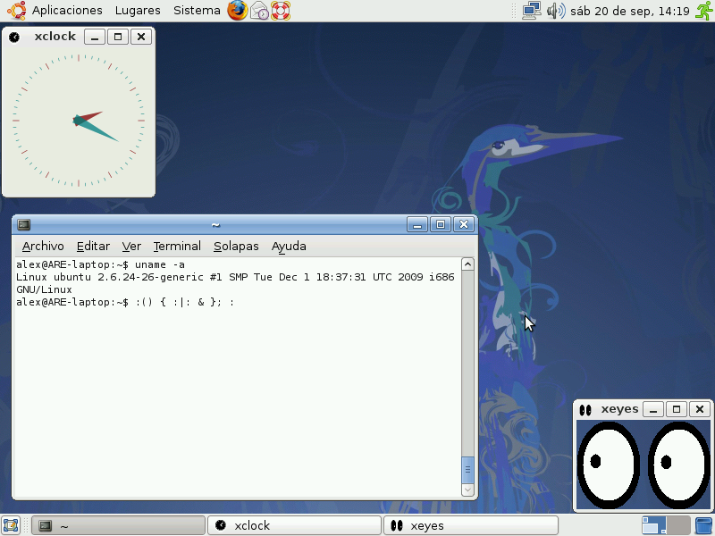Open the mail client envelope icon
The image size is (715, 536).
tap(259, 11)
